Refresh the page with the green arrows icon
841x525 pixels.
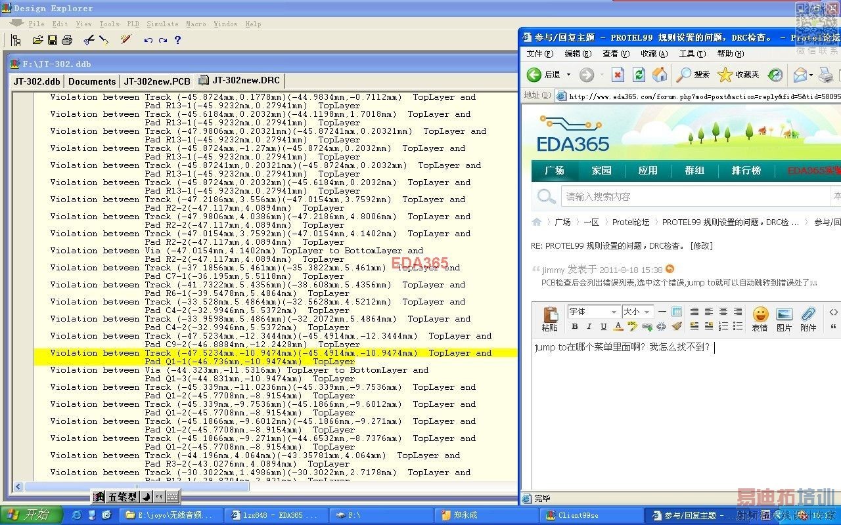[x=639, y=74]
